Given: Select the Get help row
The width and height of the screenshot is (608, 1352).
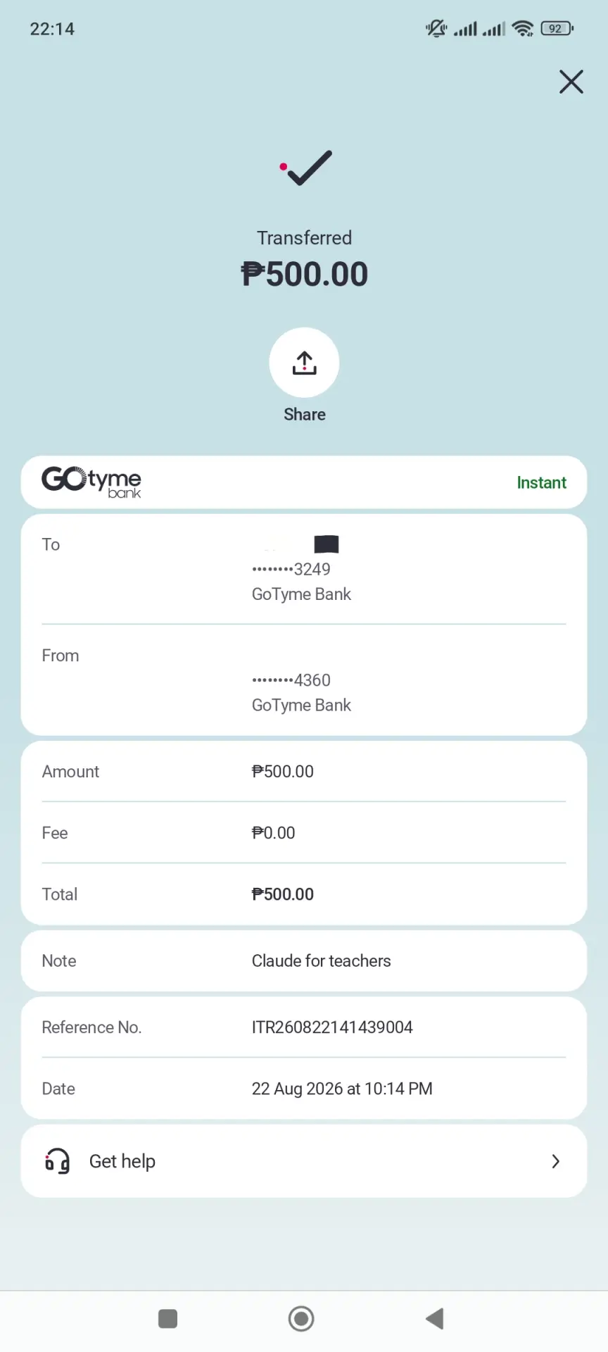Looking at the screenshot, I should pyautogui.click(x=304, y=1161).
